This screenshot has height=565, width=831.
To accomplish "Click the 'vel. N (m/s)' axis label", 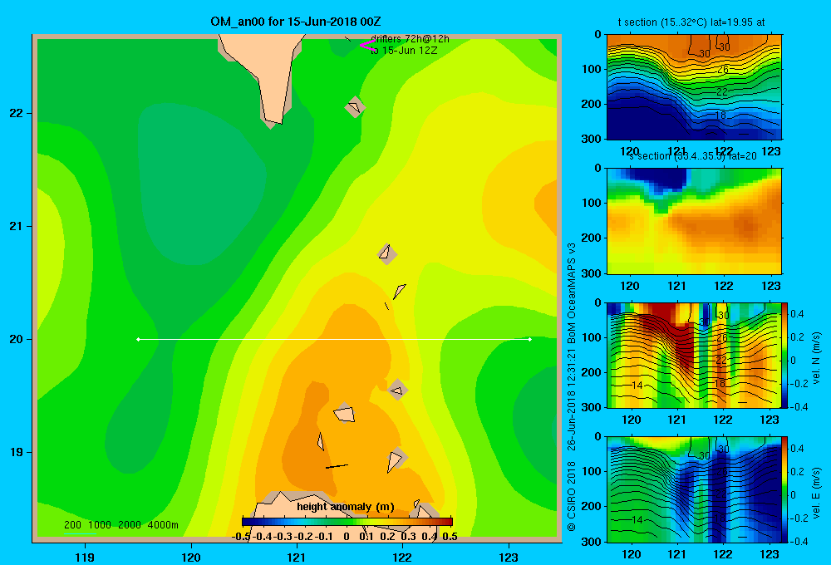I will pyautogui.click(x=817, y=358).
